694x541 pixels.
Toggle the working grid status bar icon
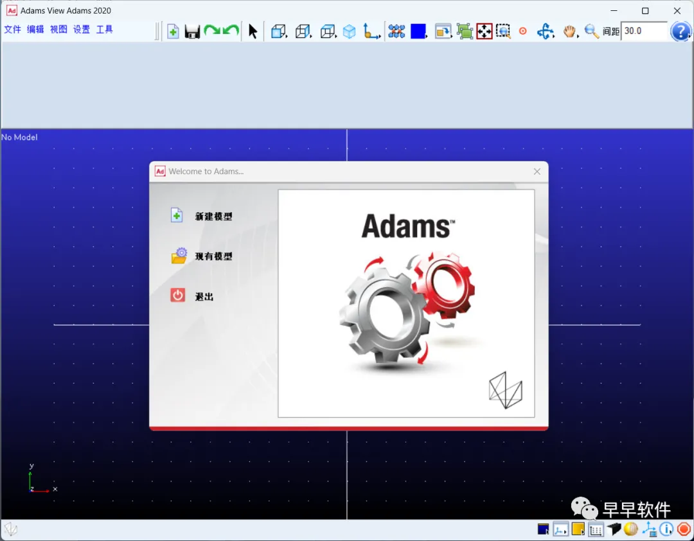pos(596,529)
